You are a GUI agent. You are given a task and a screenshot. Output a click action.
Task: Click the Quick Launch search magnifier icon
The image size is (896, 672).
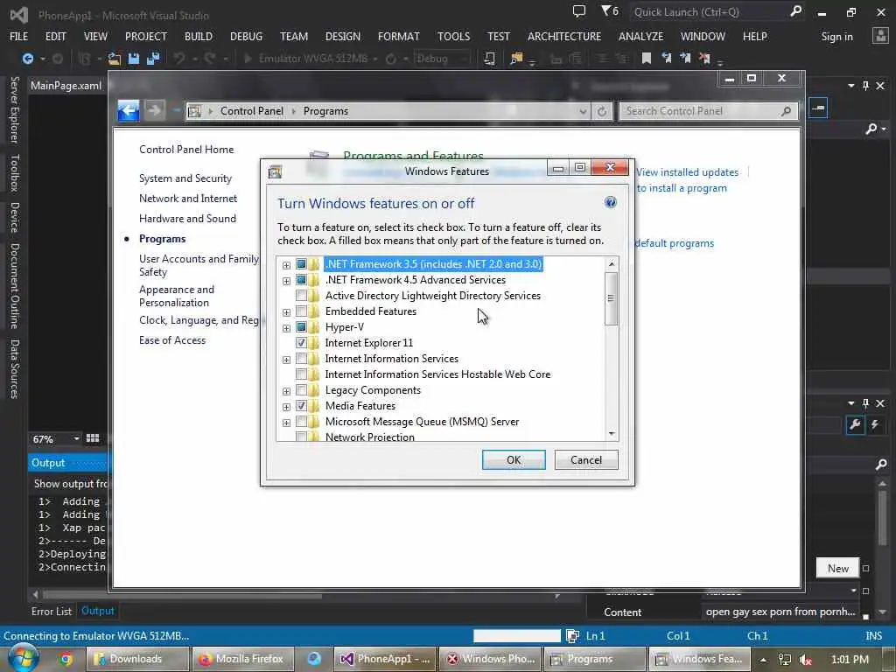(795, 10)
